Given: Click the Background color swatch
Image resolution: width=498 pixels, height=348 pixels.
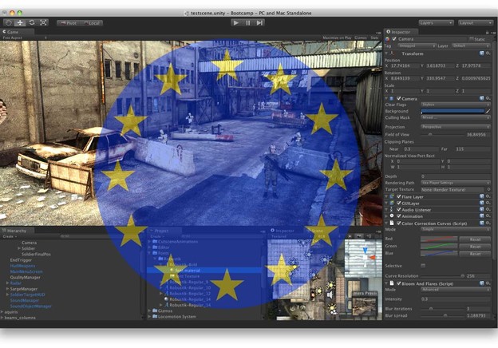Looking at the screenshot, I should [453, 111].
